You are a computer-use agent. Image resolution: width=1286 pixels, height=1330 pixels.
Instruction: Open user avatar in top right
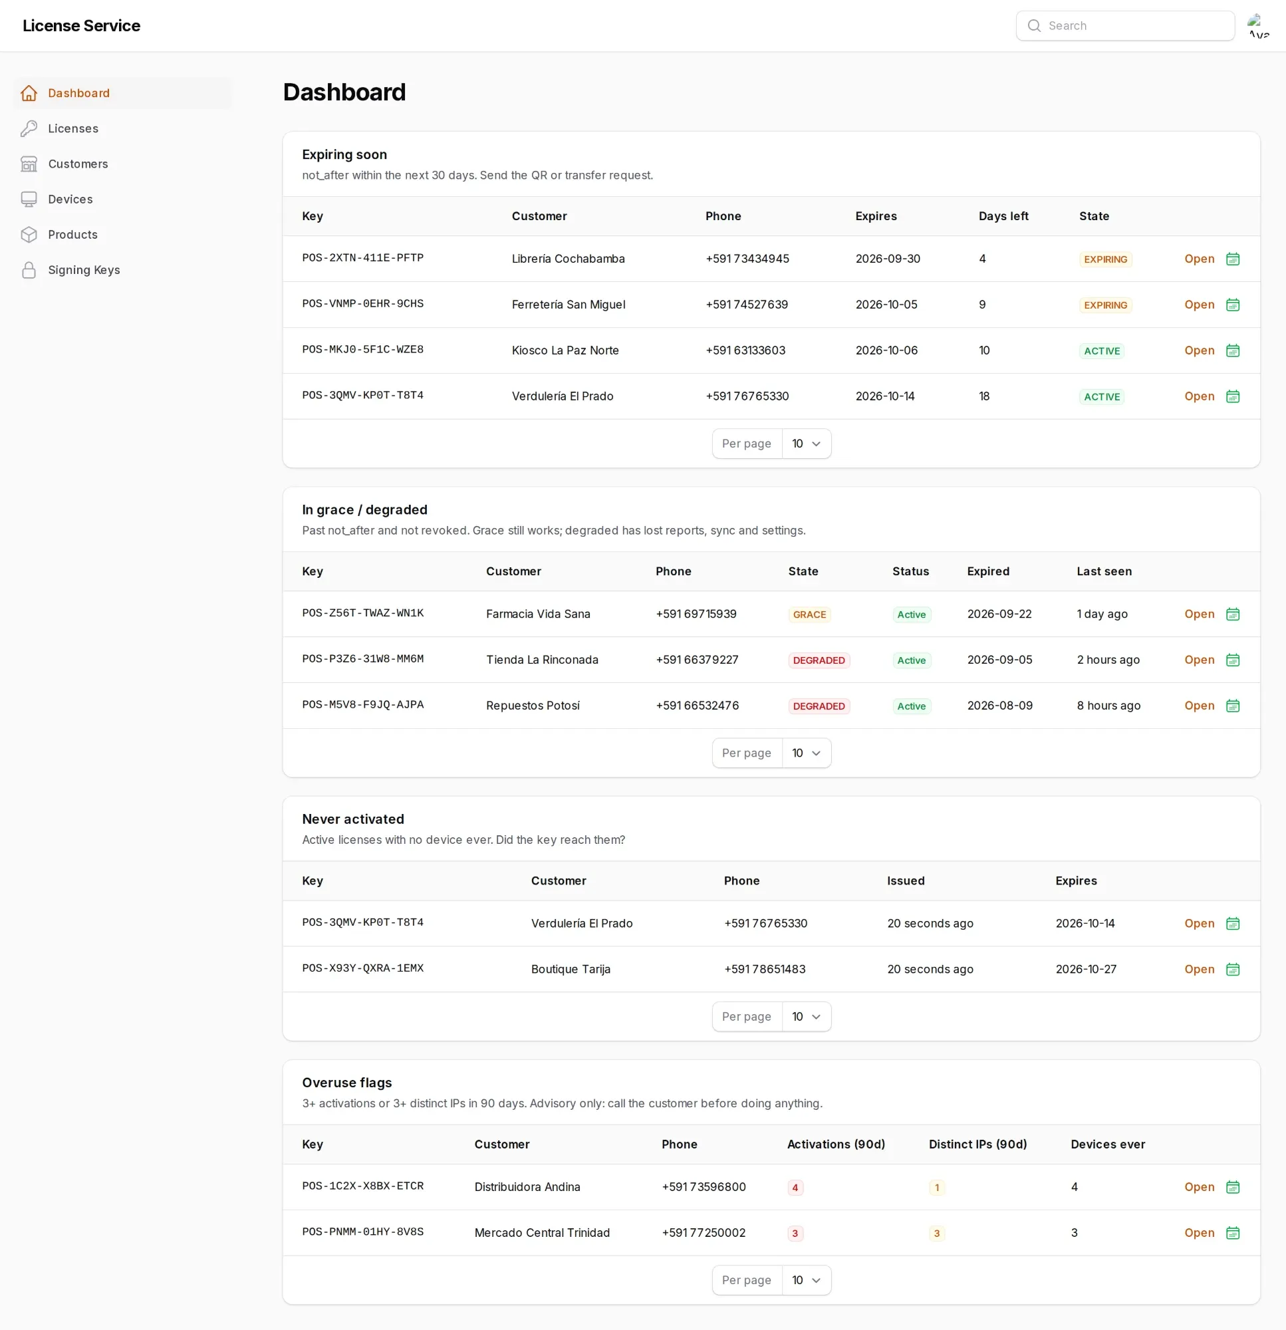[x=1258, y=26]
